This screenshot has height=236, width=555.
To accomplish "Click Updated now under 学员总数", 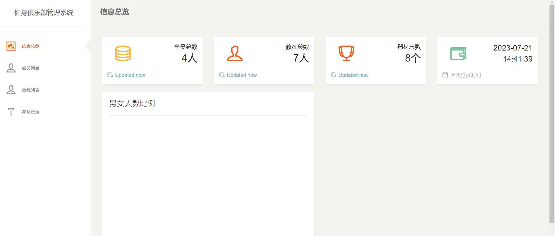I will (x=130, y=75).
